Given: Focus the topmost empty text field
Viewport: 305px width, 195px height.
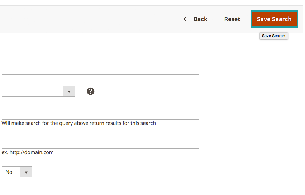Looking at the screenshot, I should click(100, 69).
